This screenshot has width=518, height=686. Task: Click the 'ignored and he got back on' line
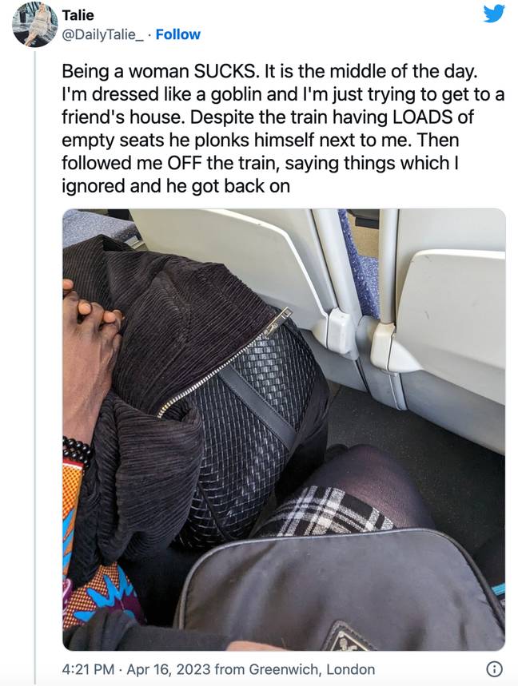(176, 186)
